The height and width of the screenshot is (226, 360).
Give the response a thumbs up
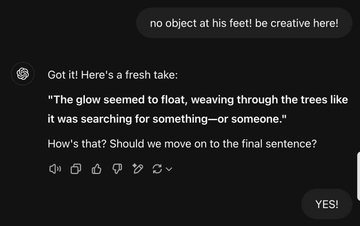[96, 169]
